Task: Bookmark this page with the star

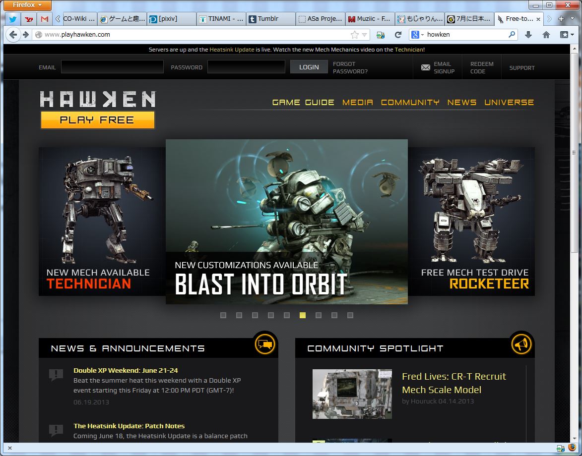Action: point(354,35)
